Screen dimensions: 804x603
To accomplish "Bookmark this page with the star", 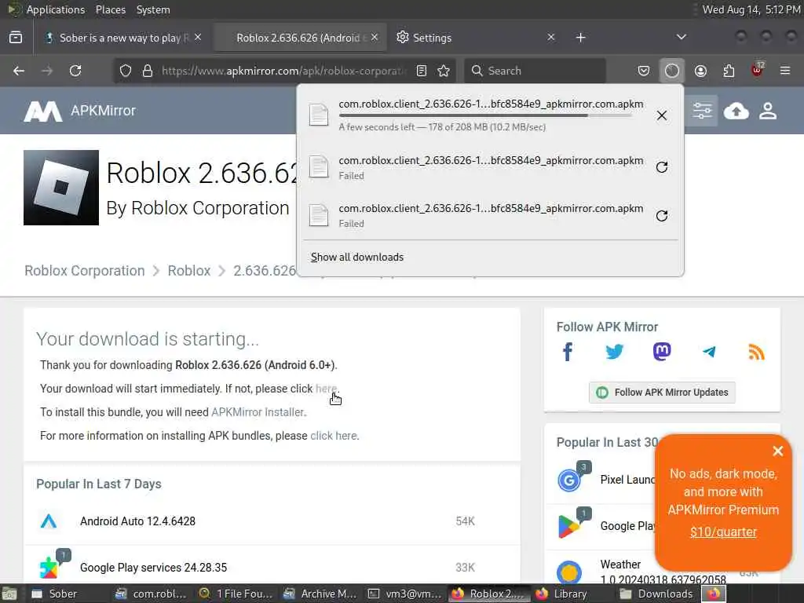I will point(444,71).
